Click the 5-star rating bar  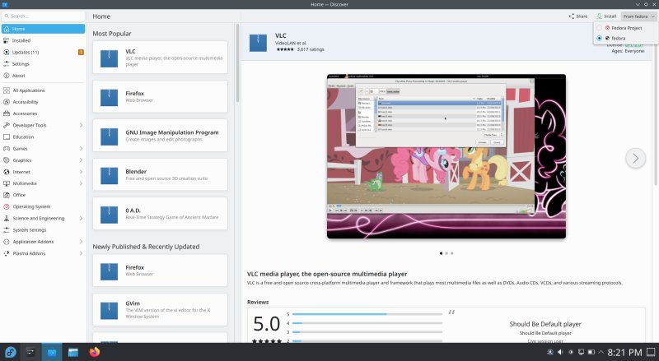click(367, 313)
